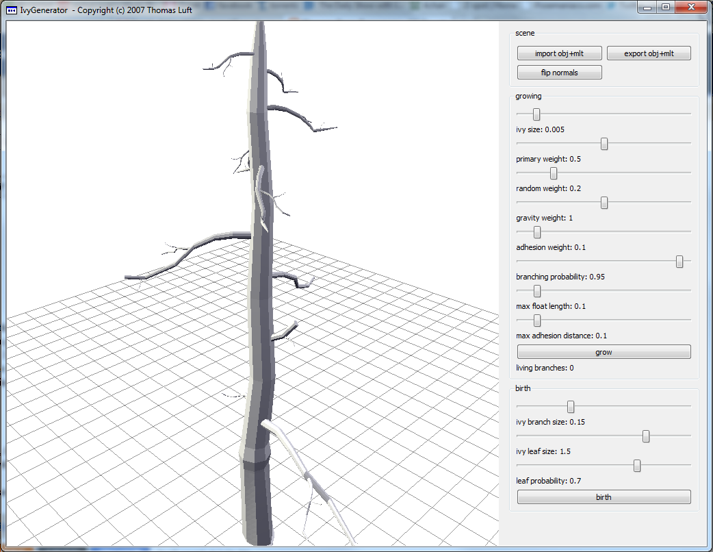The height and width of the screenshot is (552, 713).
Task: Click the IvyGenerator title bar app icon
Action: [12, 10]
